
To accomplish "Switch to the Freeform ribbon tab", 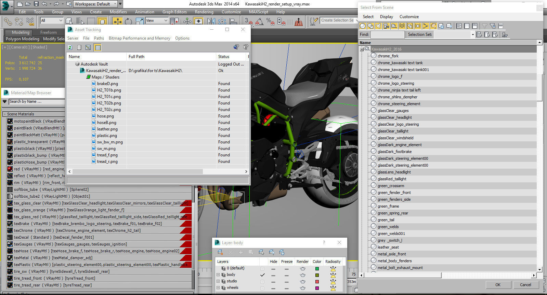I will point(48,32).
